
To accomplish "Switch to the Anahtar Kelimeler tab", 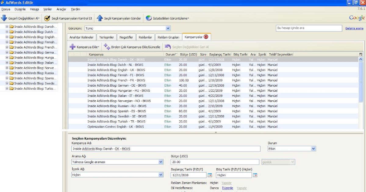I will [81, 37].
